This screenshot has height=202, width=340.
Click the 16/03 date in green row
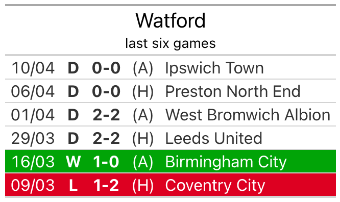pos(33,162)
